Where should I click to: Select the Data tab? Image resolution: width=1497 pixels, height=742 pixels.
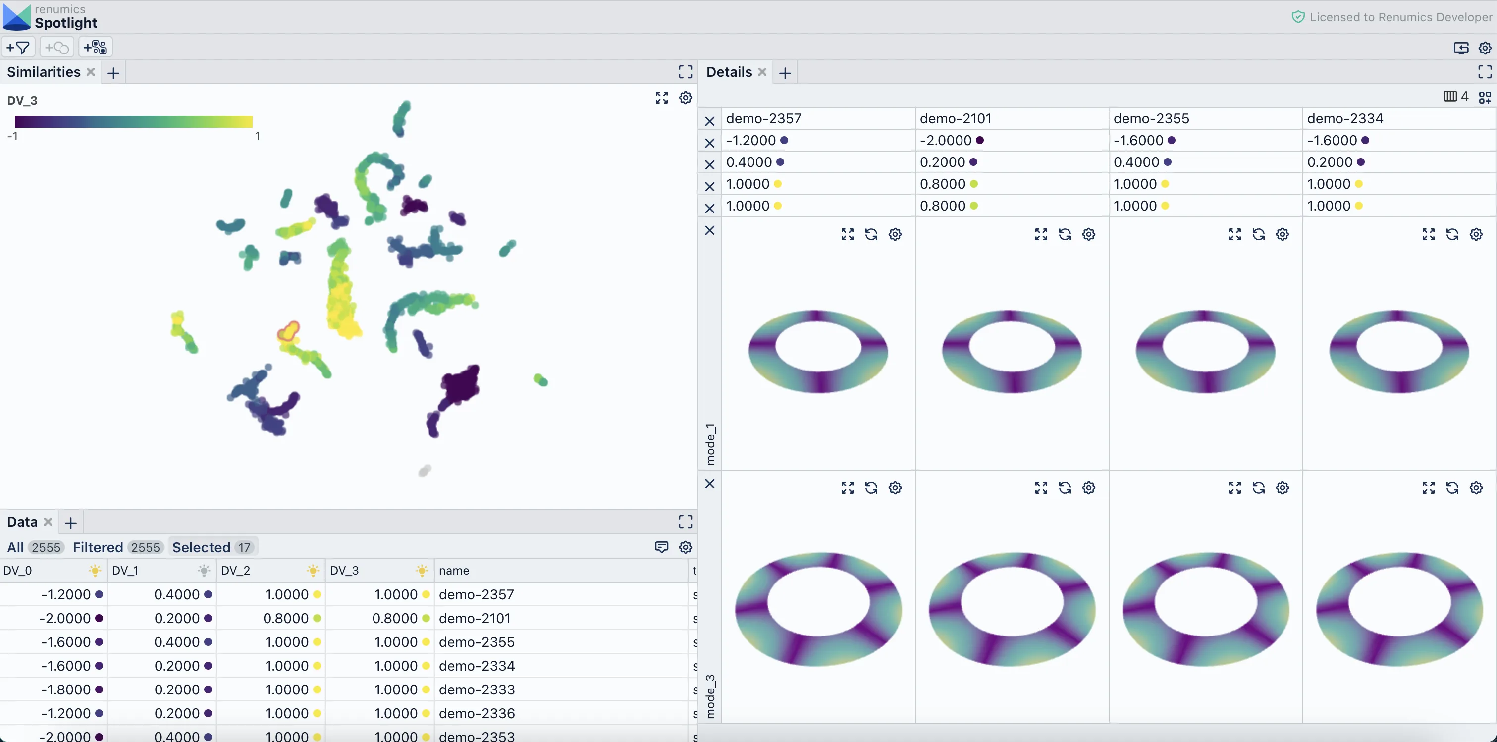(22, 522)
